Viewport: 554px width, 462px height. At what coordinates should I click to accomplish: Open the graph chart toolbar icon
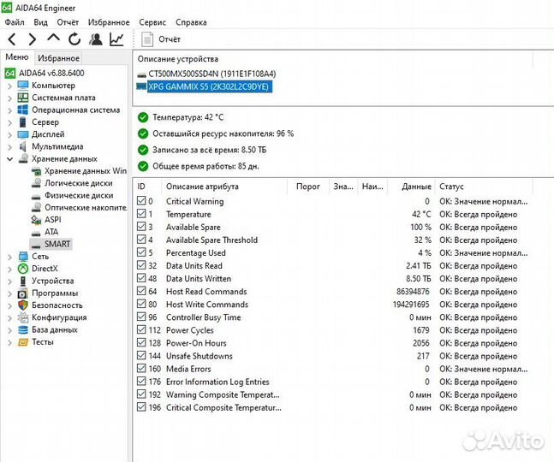tap(116, 39)
